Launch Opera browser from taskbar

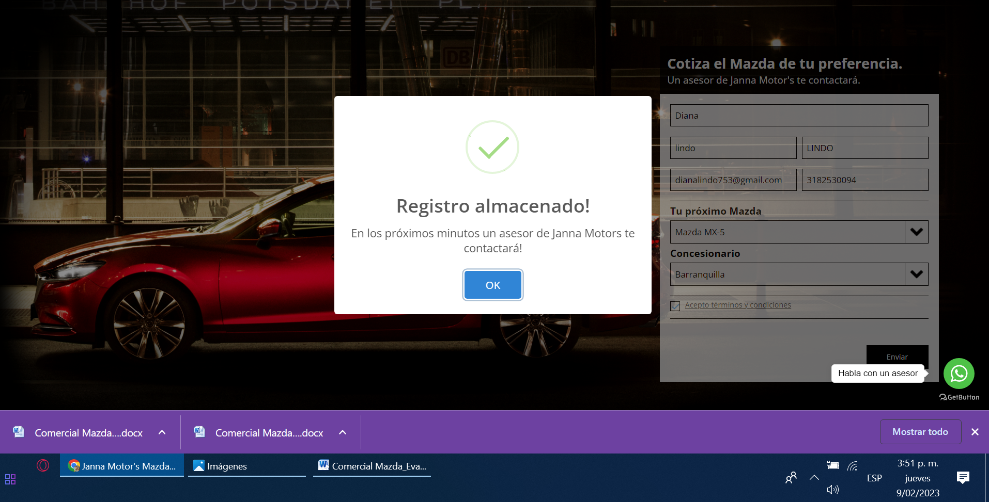click(43, 465)
